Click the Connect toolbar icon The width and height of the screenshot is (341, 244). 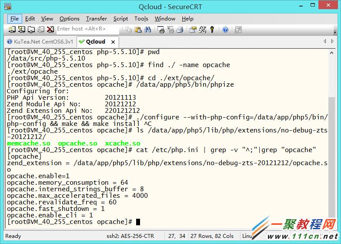point(12,30)
